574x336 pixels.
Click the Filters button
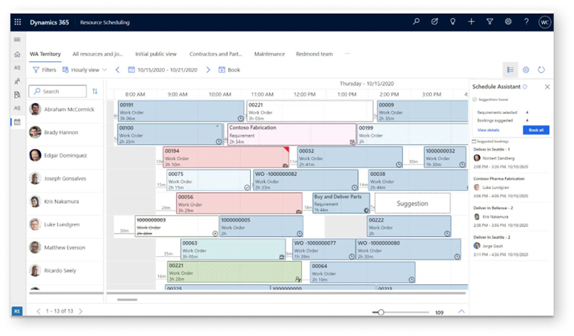pyautogui.click(x=44, y=69)
